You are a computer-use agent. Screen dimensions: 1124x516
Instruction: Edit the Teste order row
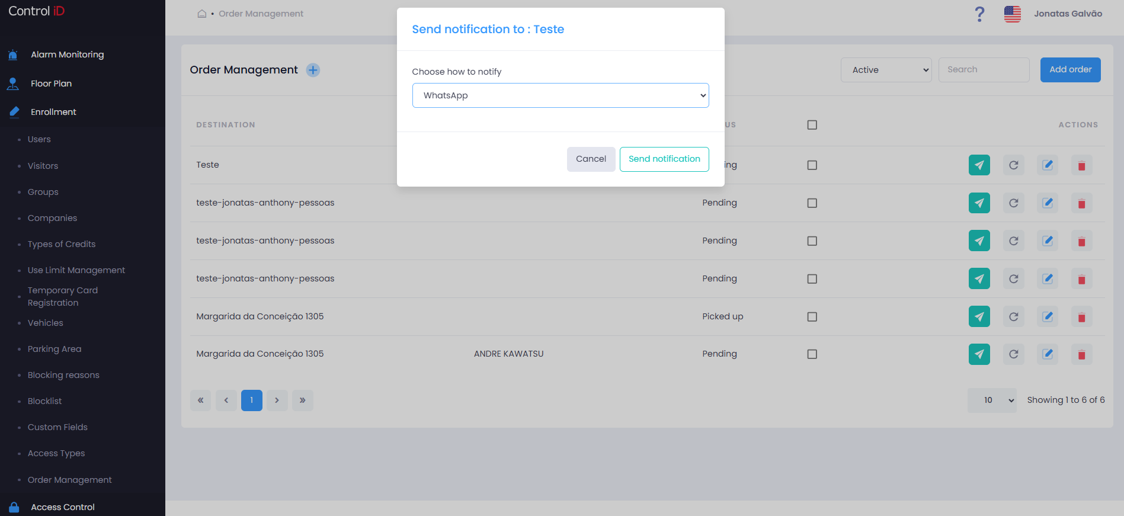pos(1048,165)
